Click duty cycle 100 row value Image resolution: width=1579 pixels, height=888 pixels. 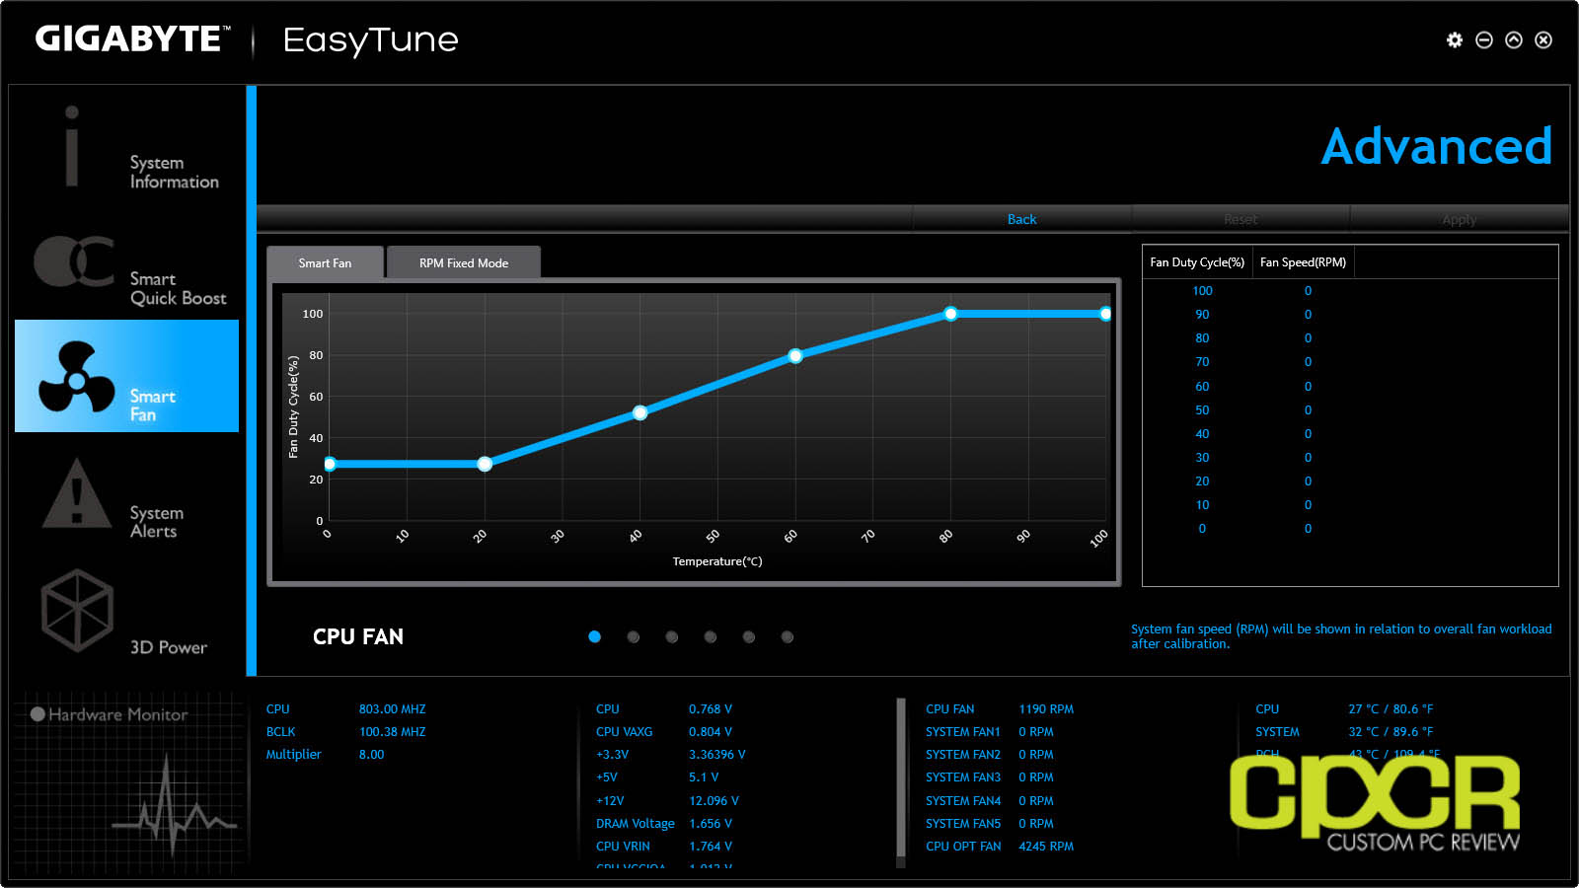[1202, 291]
